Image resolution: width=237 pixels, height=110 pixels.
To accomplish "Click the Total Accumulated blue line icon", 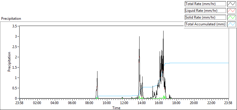I will tap(232, 24).
